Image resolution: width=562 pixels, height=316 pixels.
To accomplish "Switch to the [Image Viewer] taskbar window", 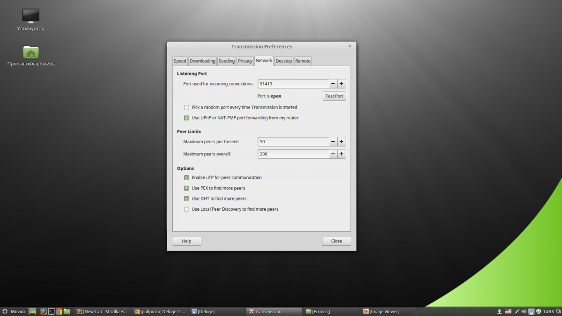I will [389, 311].
